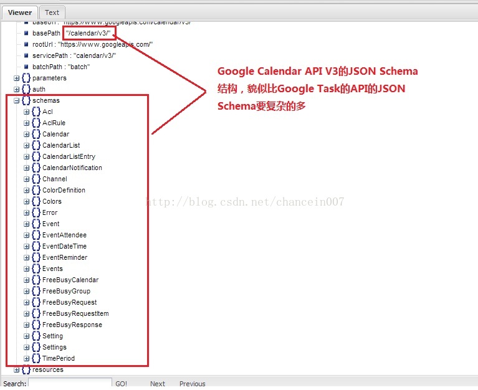The height and width of the screenshot is (390, 478).
Task: Select the CalendarList tree label
Action: click(x=61, y=145)
